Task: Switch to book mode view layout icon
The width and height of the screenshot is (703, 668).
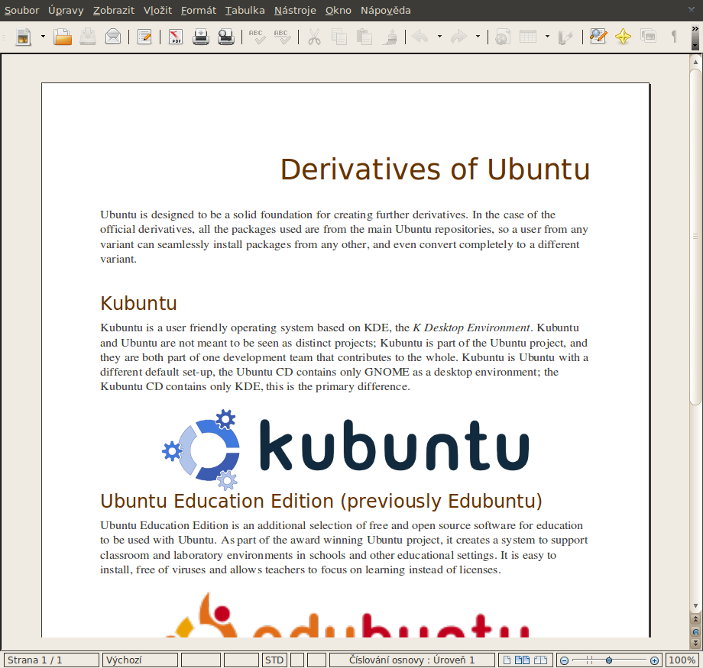Action: pyautogui.click(x=540, y=660)
